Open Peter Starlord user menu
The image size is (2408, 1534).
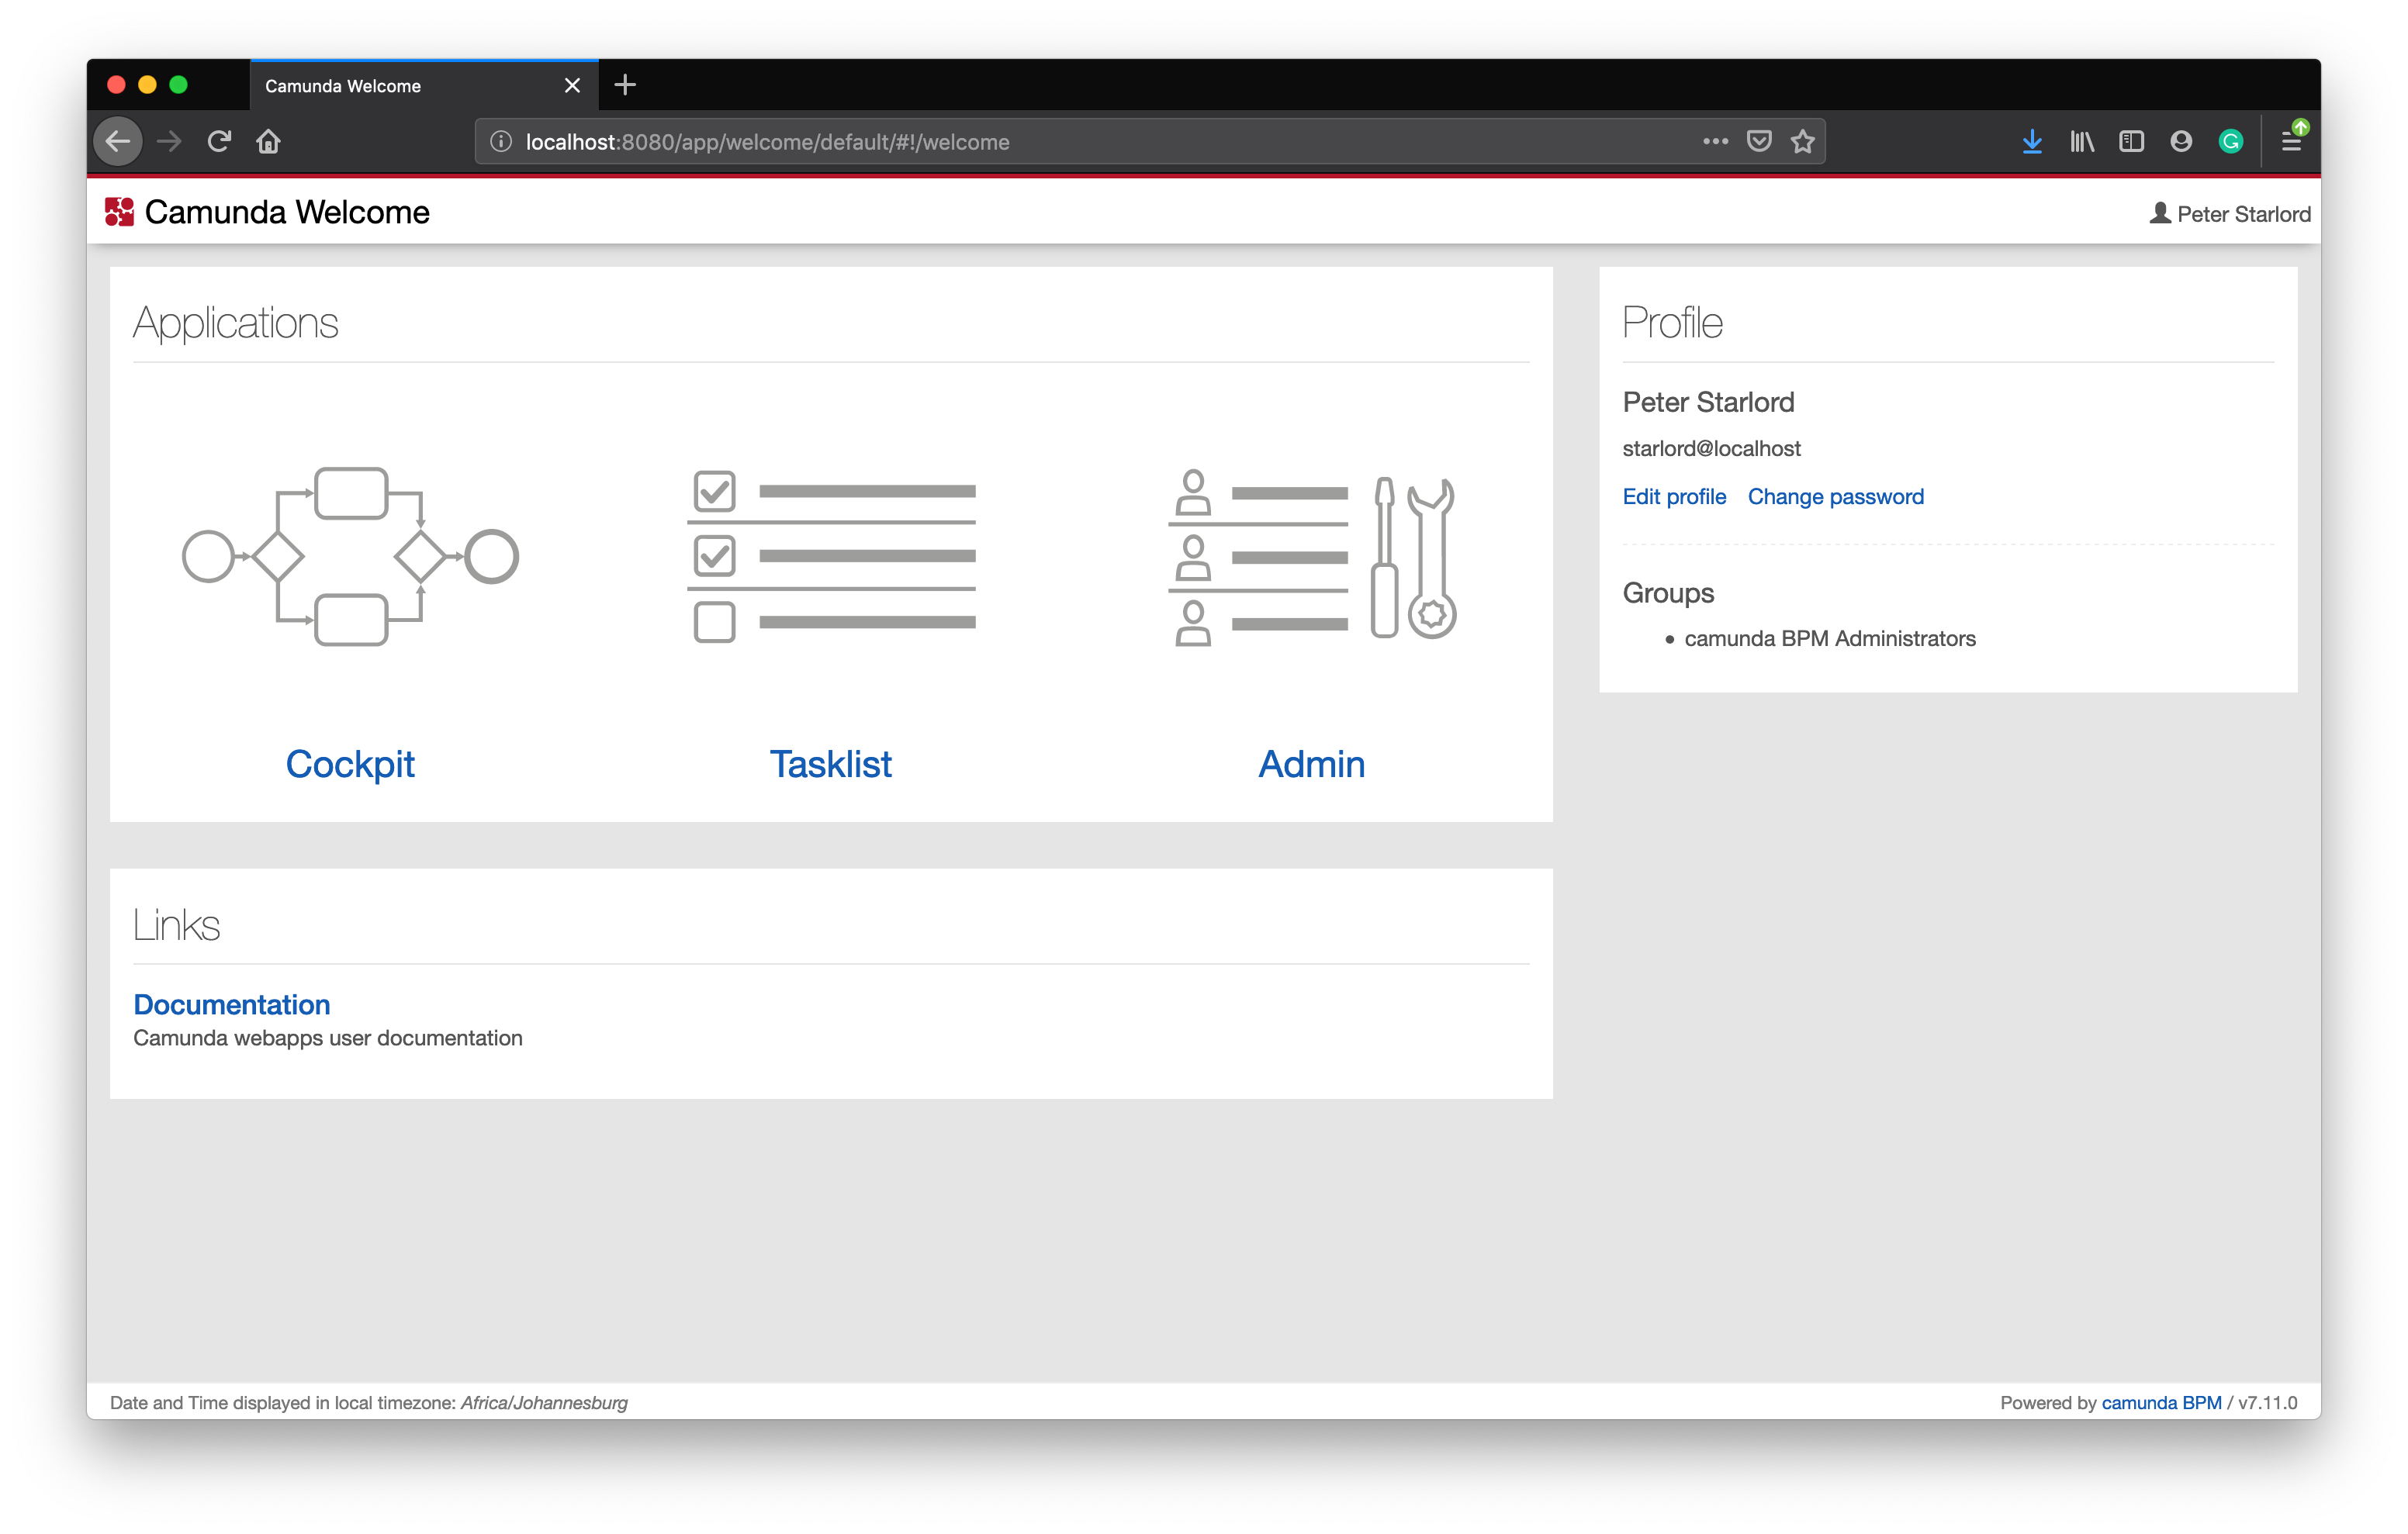(x=2229, y=213)
